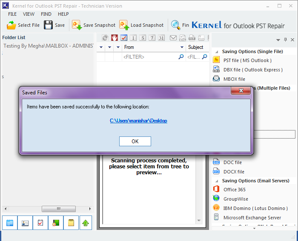This screenshot has width=298, height=241.
Task: Click the green up arrow icon
Action: [86, 223]
